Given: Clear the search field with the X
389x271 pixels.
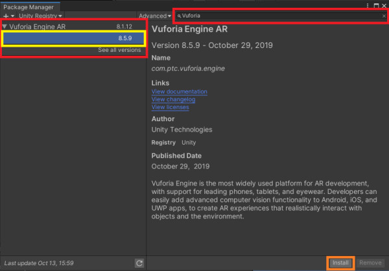Looking at the screenshot, I should 384,16.
